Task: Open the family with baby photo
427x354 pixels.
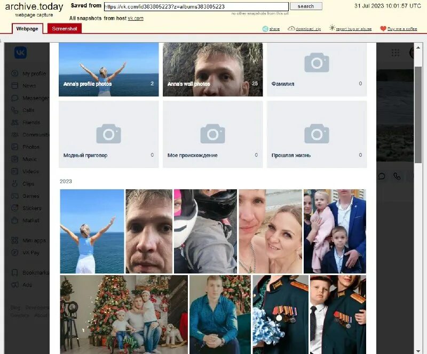Action: click(x=335, y=231)
